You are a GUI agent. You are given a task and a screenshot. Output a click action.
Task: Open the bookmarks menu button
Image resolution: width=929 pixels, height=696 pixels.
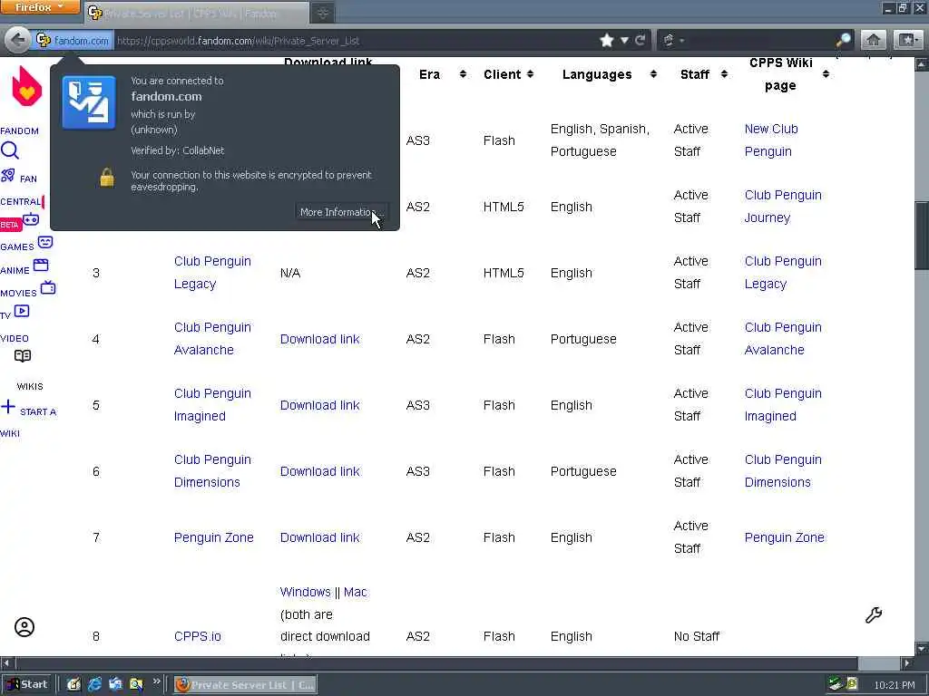(x=907, y=40)
